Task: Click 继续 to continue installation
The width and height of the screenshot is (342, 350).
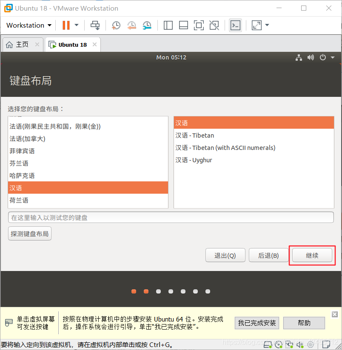Action: tap(312, 255)
